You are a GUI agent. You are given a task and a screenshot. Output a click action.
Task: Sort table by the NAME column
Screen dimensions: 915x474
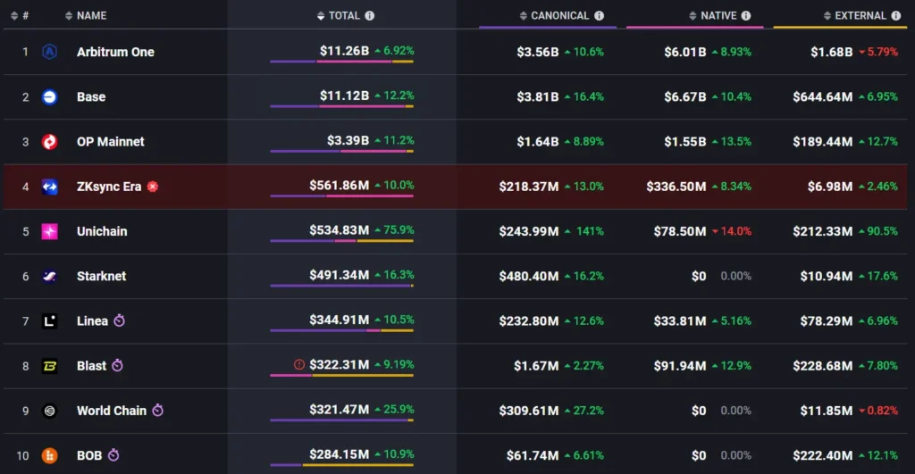coord(86,16)
